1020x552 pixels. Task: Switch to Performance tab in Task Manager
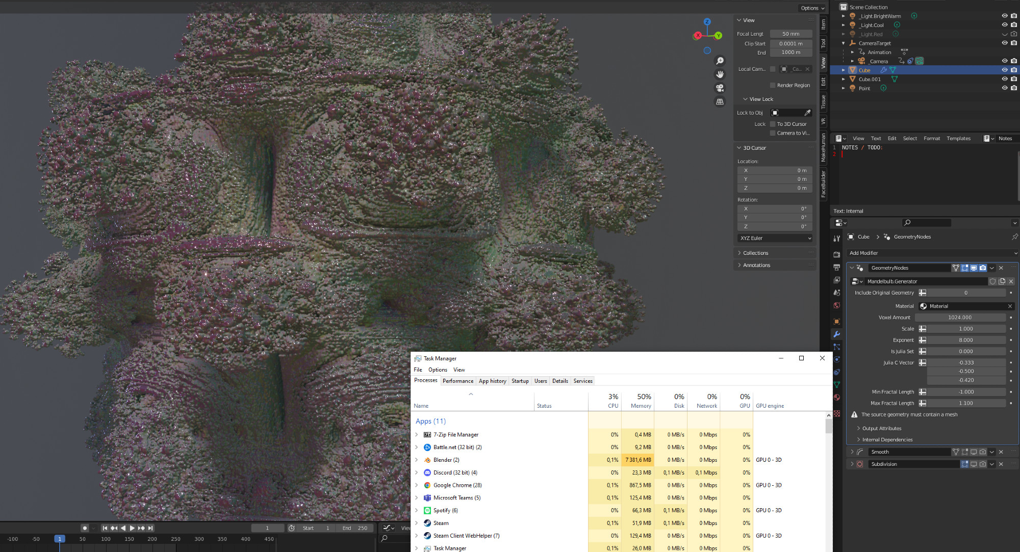click(457, 381)
